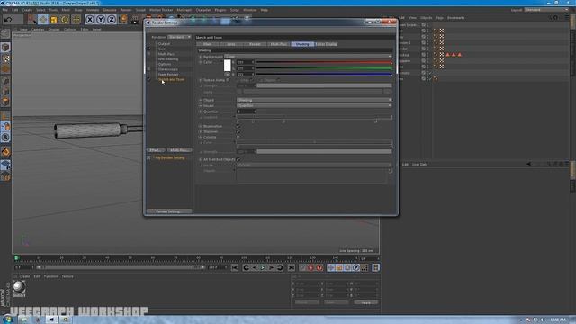576x324 pixels.
Task: Toggle the Position keyframe icon
Action: pyautogui.click(x=331, y=268)
